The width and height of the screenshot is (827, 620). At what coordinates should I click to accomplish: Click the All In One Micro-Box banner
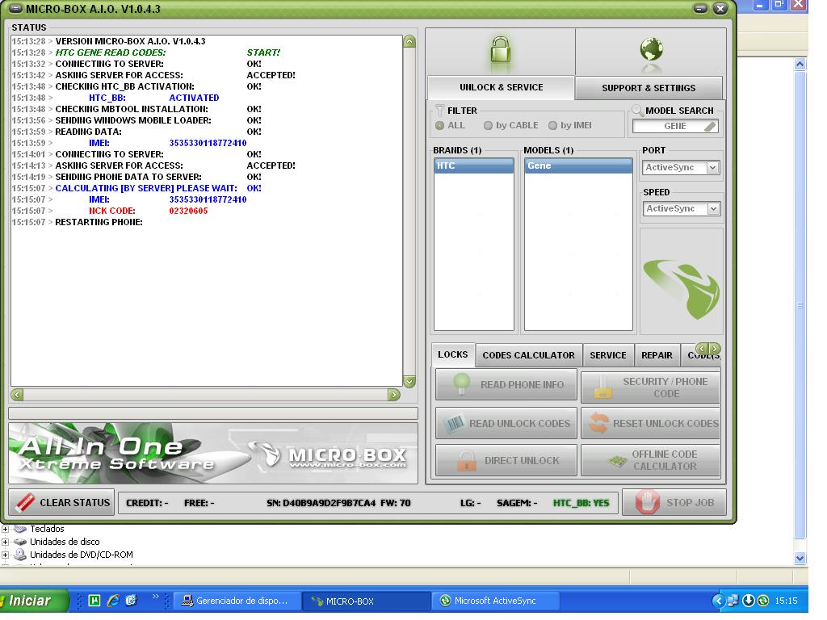pos(213,454)
